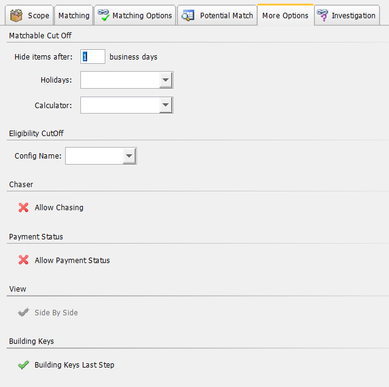Click the Hide items after input field

tap(93, 57)
